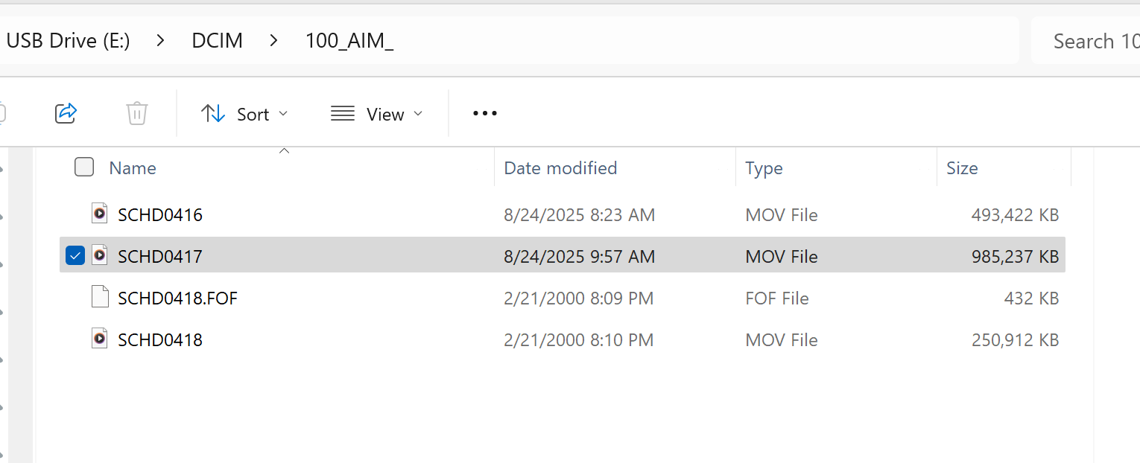Open the See more ellipsis menu
The height and width of the screenshot is (463, 1140).
(x=485, y=114)
